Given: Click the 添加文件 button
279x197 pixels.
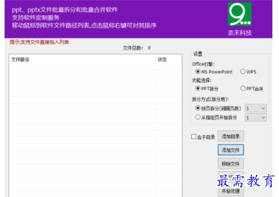Looking at the screenshot, I should (230, 150).
